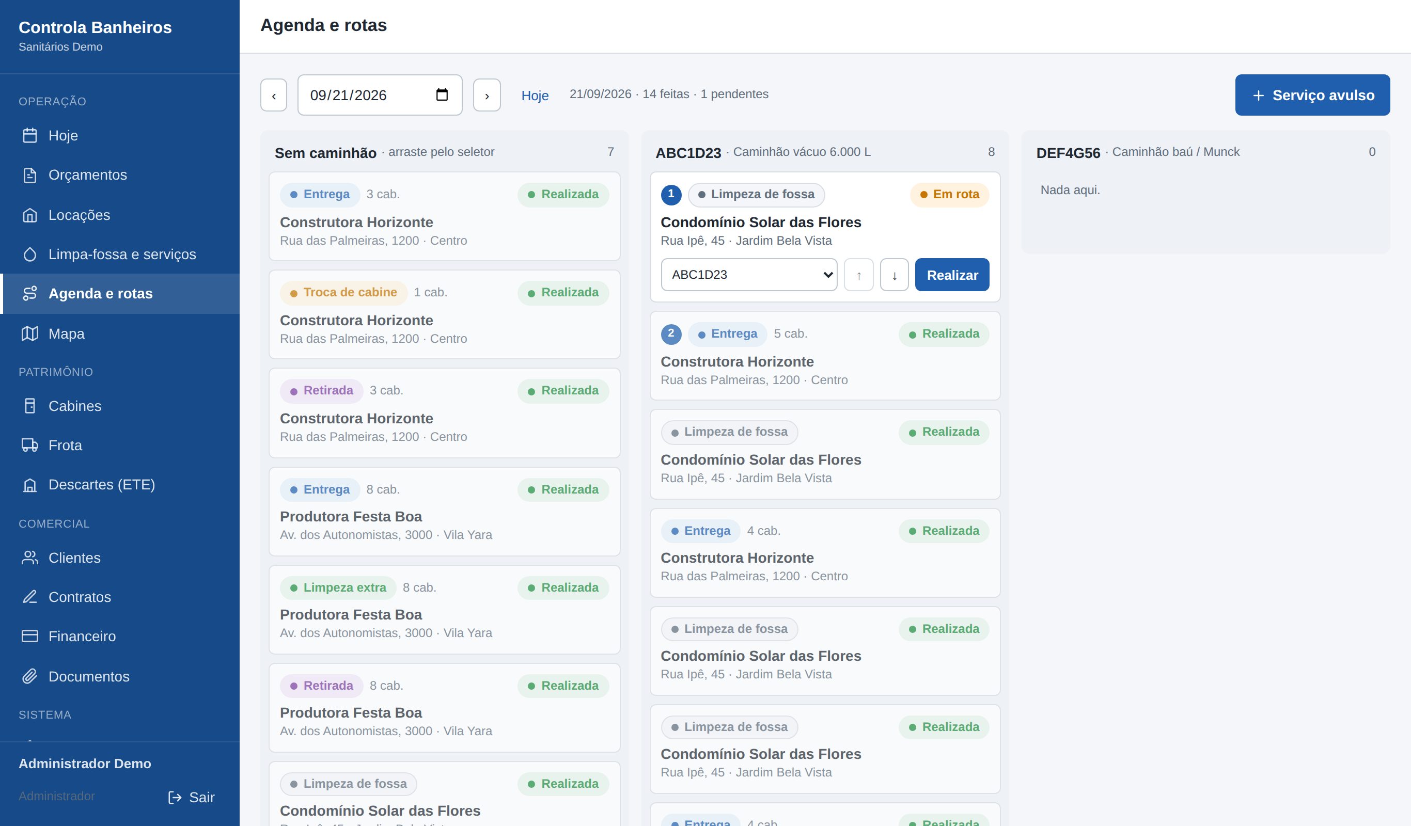Select Retirada 8 cab. Produtora Festa Boa card

(x=444, y=708)
